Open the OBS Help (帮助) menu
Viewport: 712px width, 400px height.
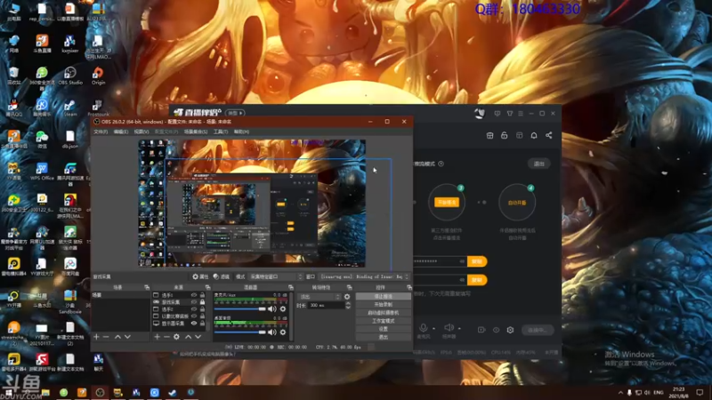241,132
